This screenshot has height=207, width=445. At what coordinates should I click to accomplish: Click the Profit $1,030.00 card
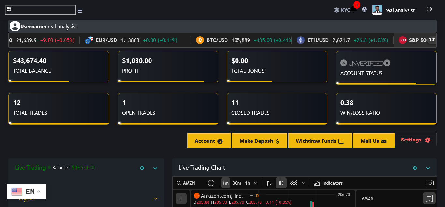click(x=168, y=67)
